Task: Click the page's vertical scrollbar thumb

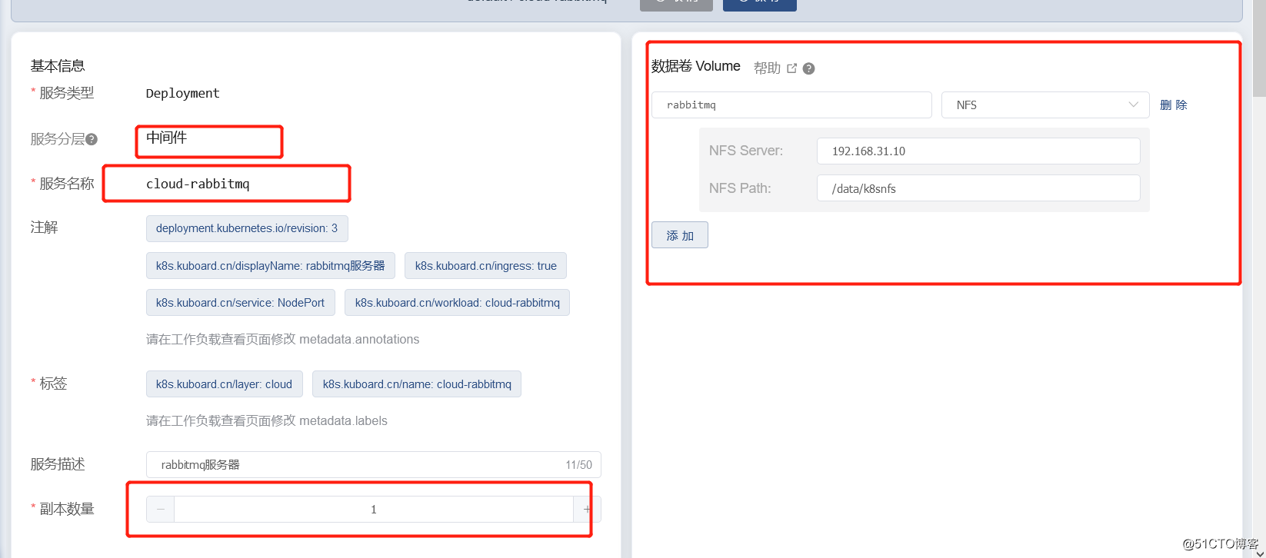Action: [x=1260, y=48]
